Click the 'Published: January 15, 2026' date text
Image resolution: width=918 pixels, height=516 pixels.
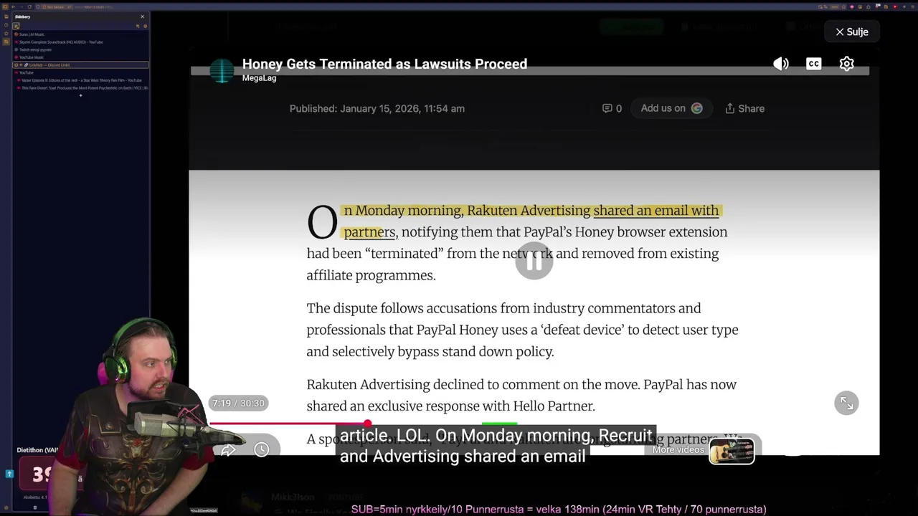(x=377, y=108)
